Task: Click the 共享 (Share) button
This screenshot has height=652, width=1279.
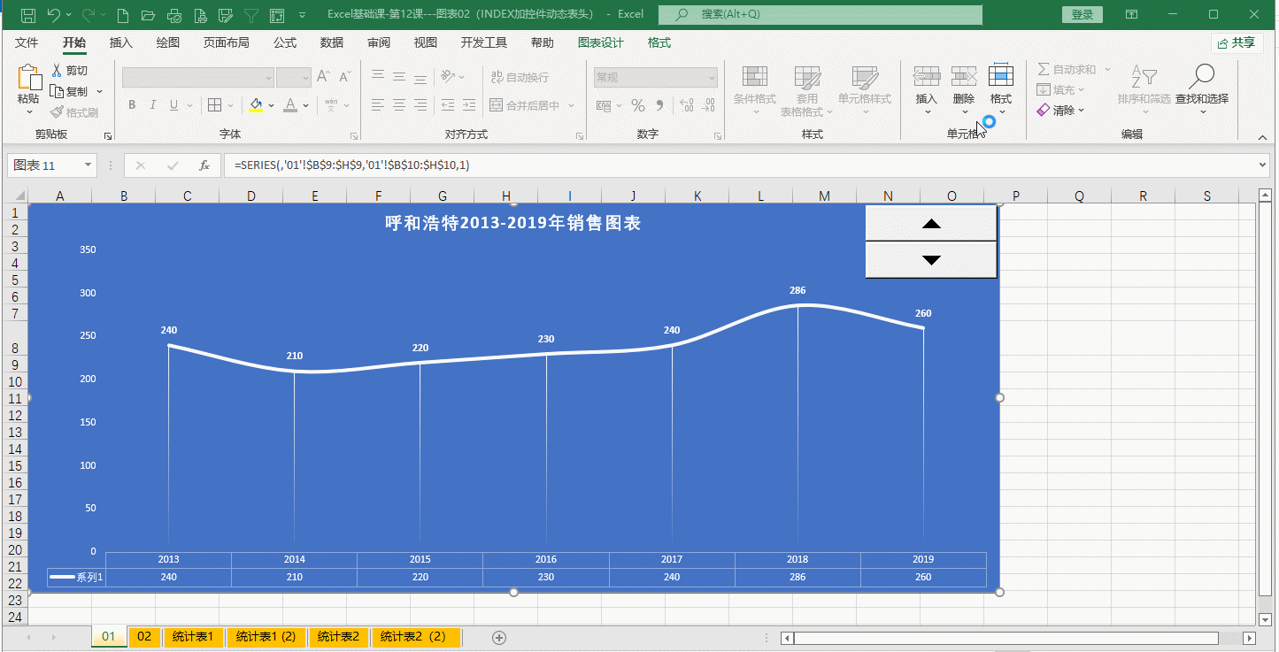Action: pos(1237,42)
